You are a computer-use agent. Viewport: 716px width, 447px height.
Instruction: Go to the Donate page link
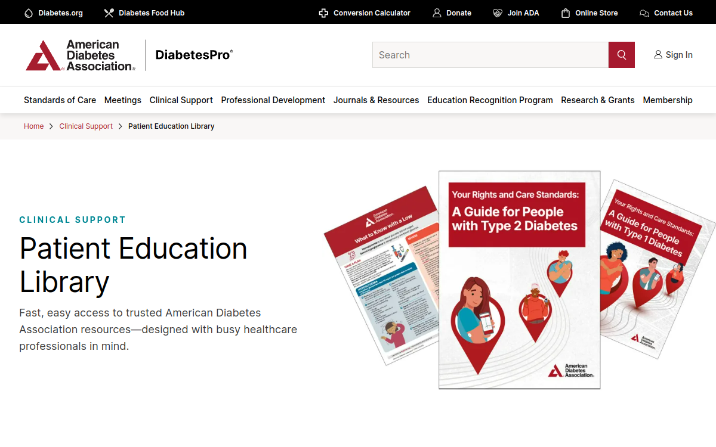pyautogui.click(x=459, y=13)
